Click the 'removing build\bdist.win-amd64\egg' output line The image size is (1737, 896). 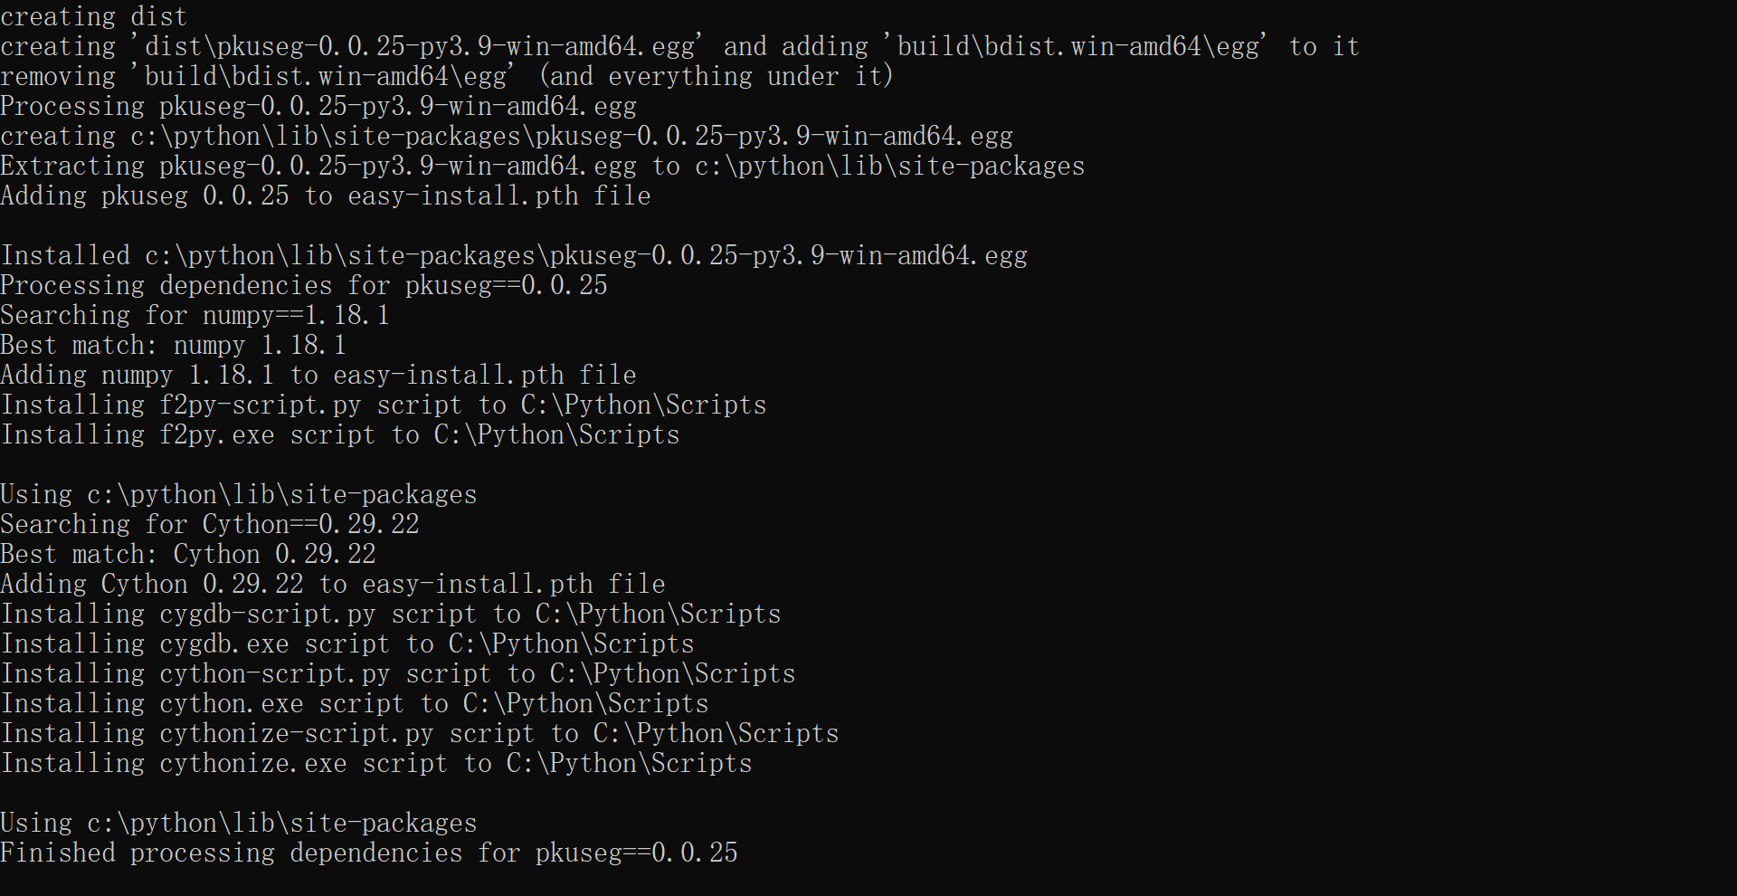click(447, 76)
